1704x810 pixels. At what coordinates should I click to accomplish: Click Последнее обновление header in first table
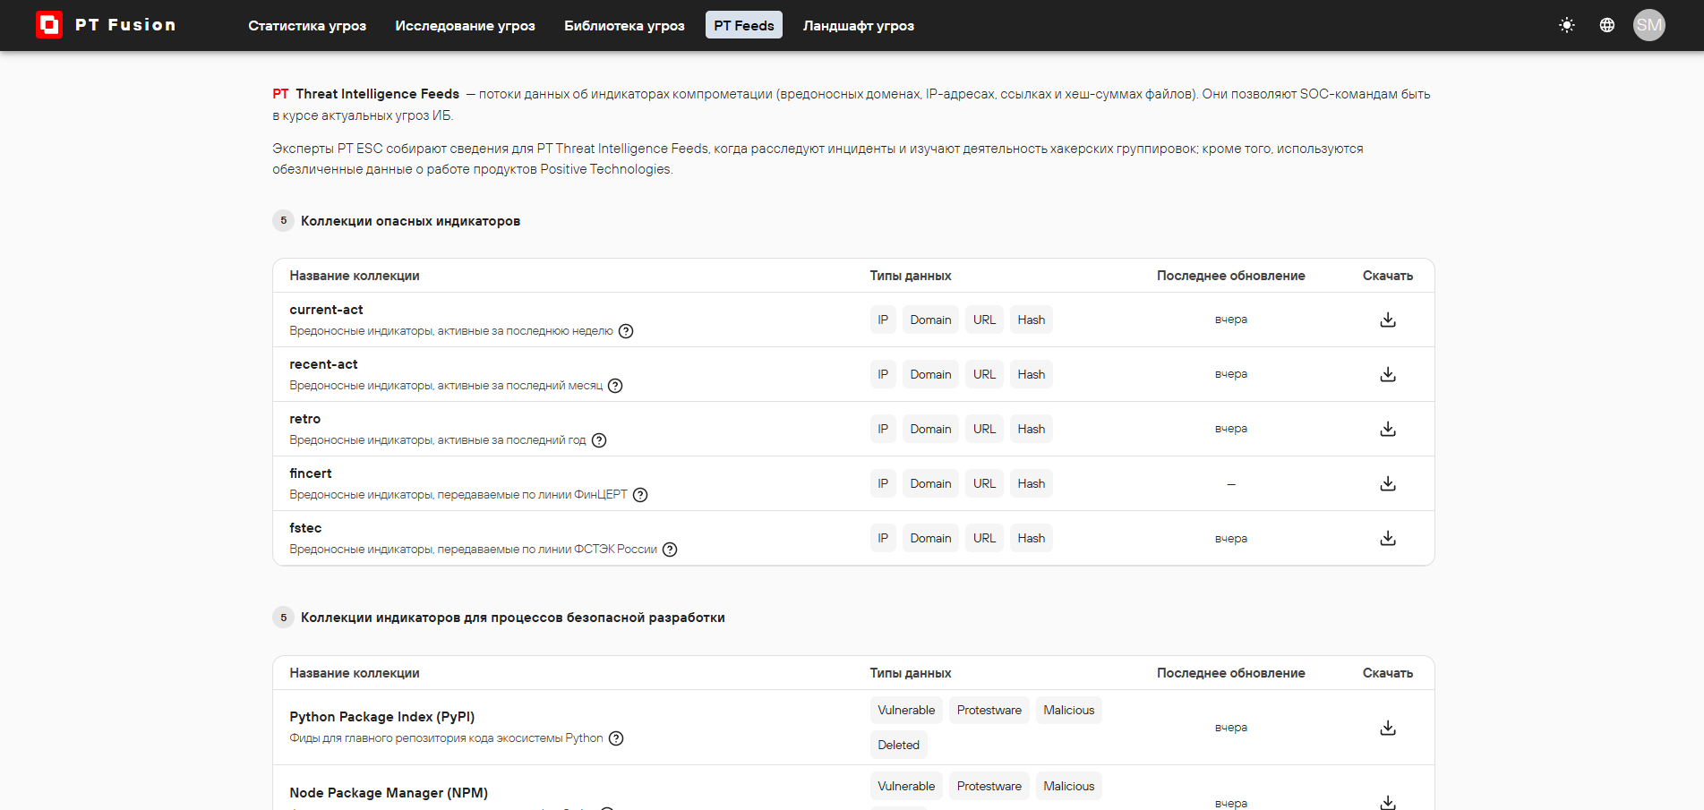click(1230, 276)
